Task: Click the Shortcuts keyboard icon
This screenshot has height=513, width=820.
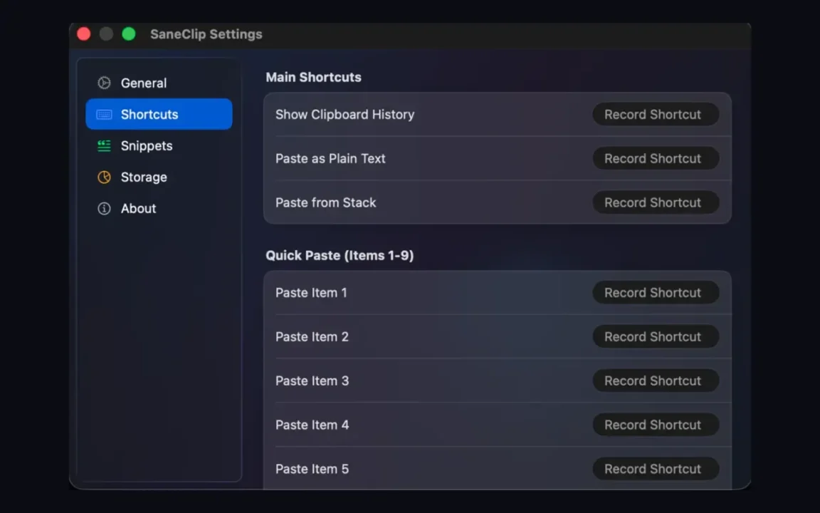Action: (x=104, y=114)
